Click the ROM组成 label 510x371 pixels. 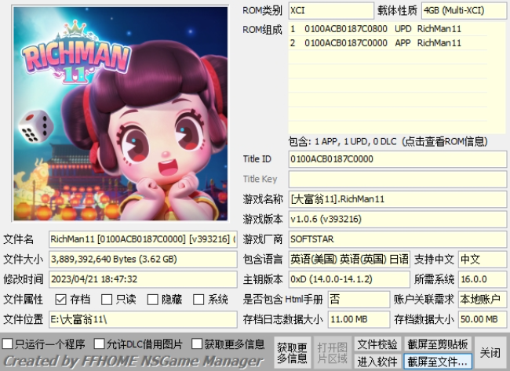pos(262,30)
